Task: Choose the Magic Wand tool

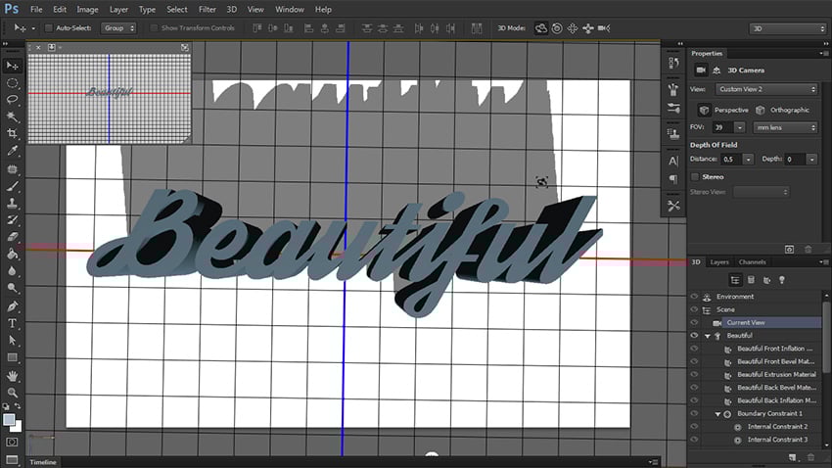Action: [x=12, y=117]
